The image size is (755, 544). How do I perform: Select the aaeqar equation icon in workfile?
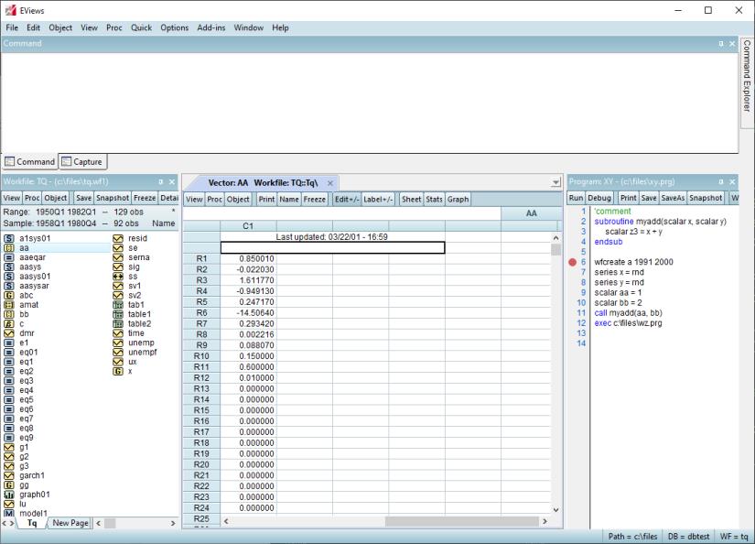coord(8,257)
